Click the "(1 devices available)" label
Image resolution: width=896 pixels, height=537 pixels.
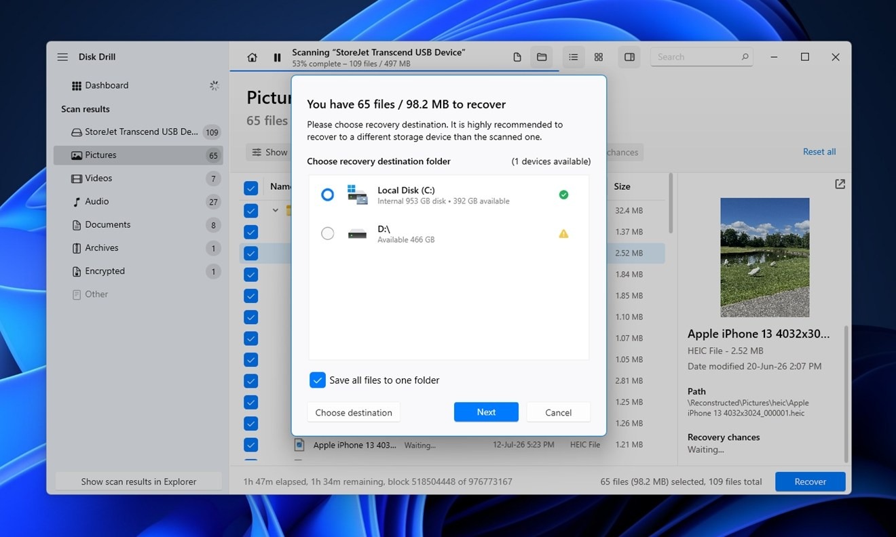tap(550, 161)
